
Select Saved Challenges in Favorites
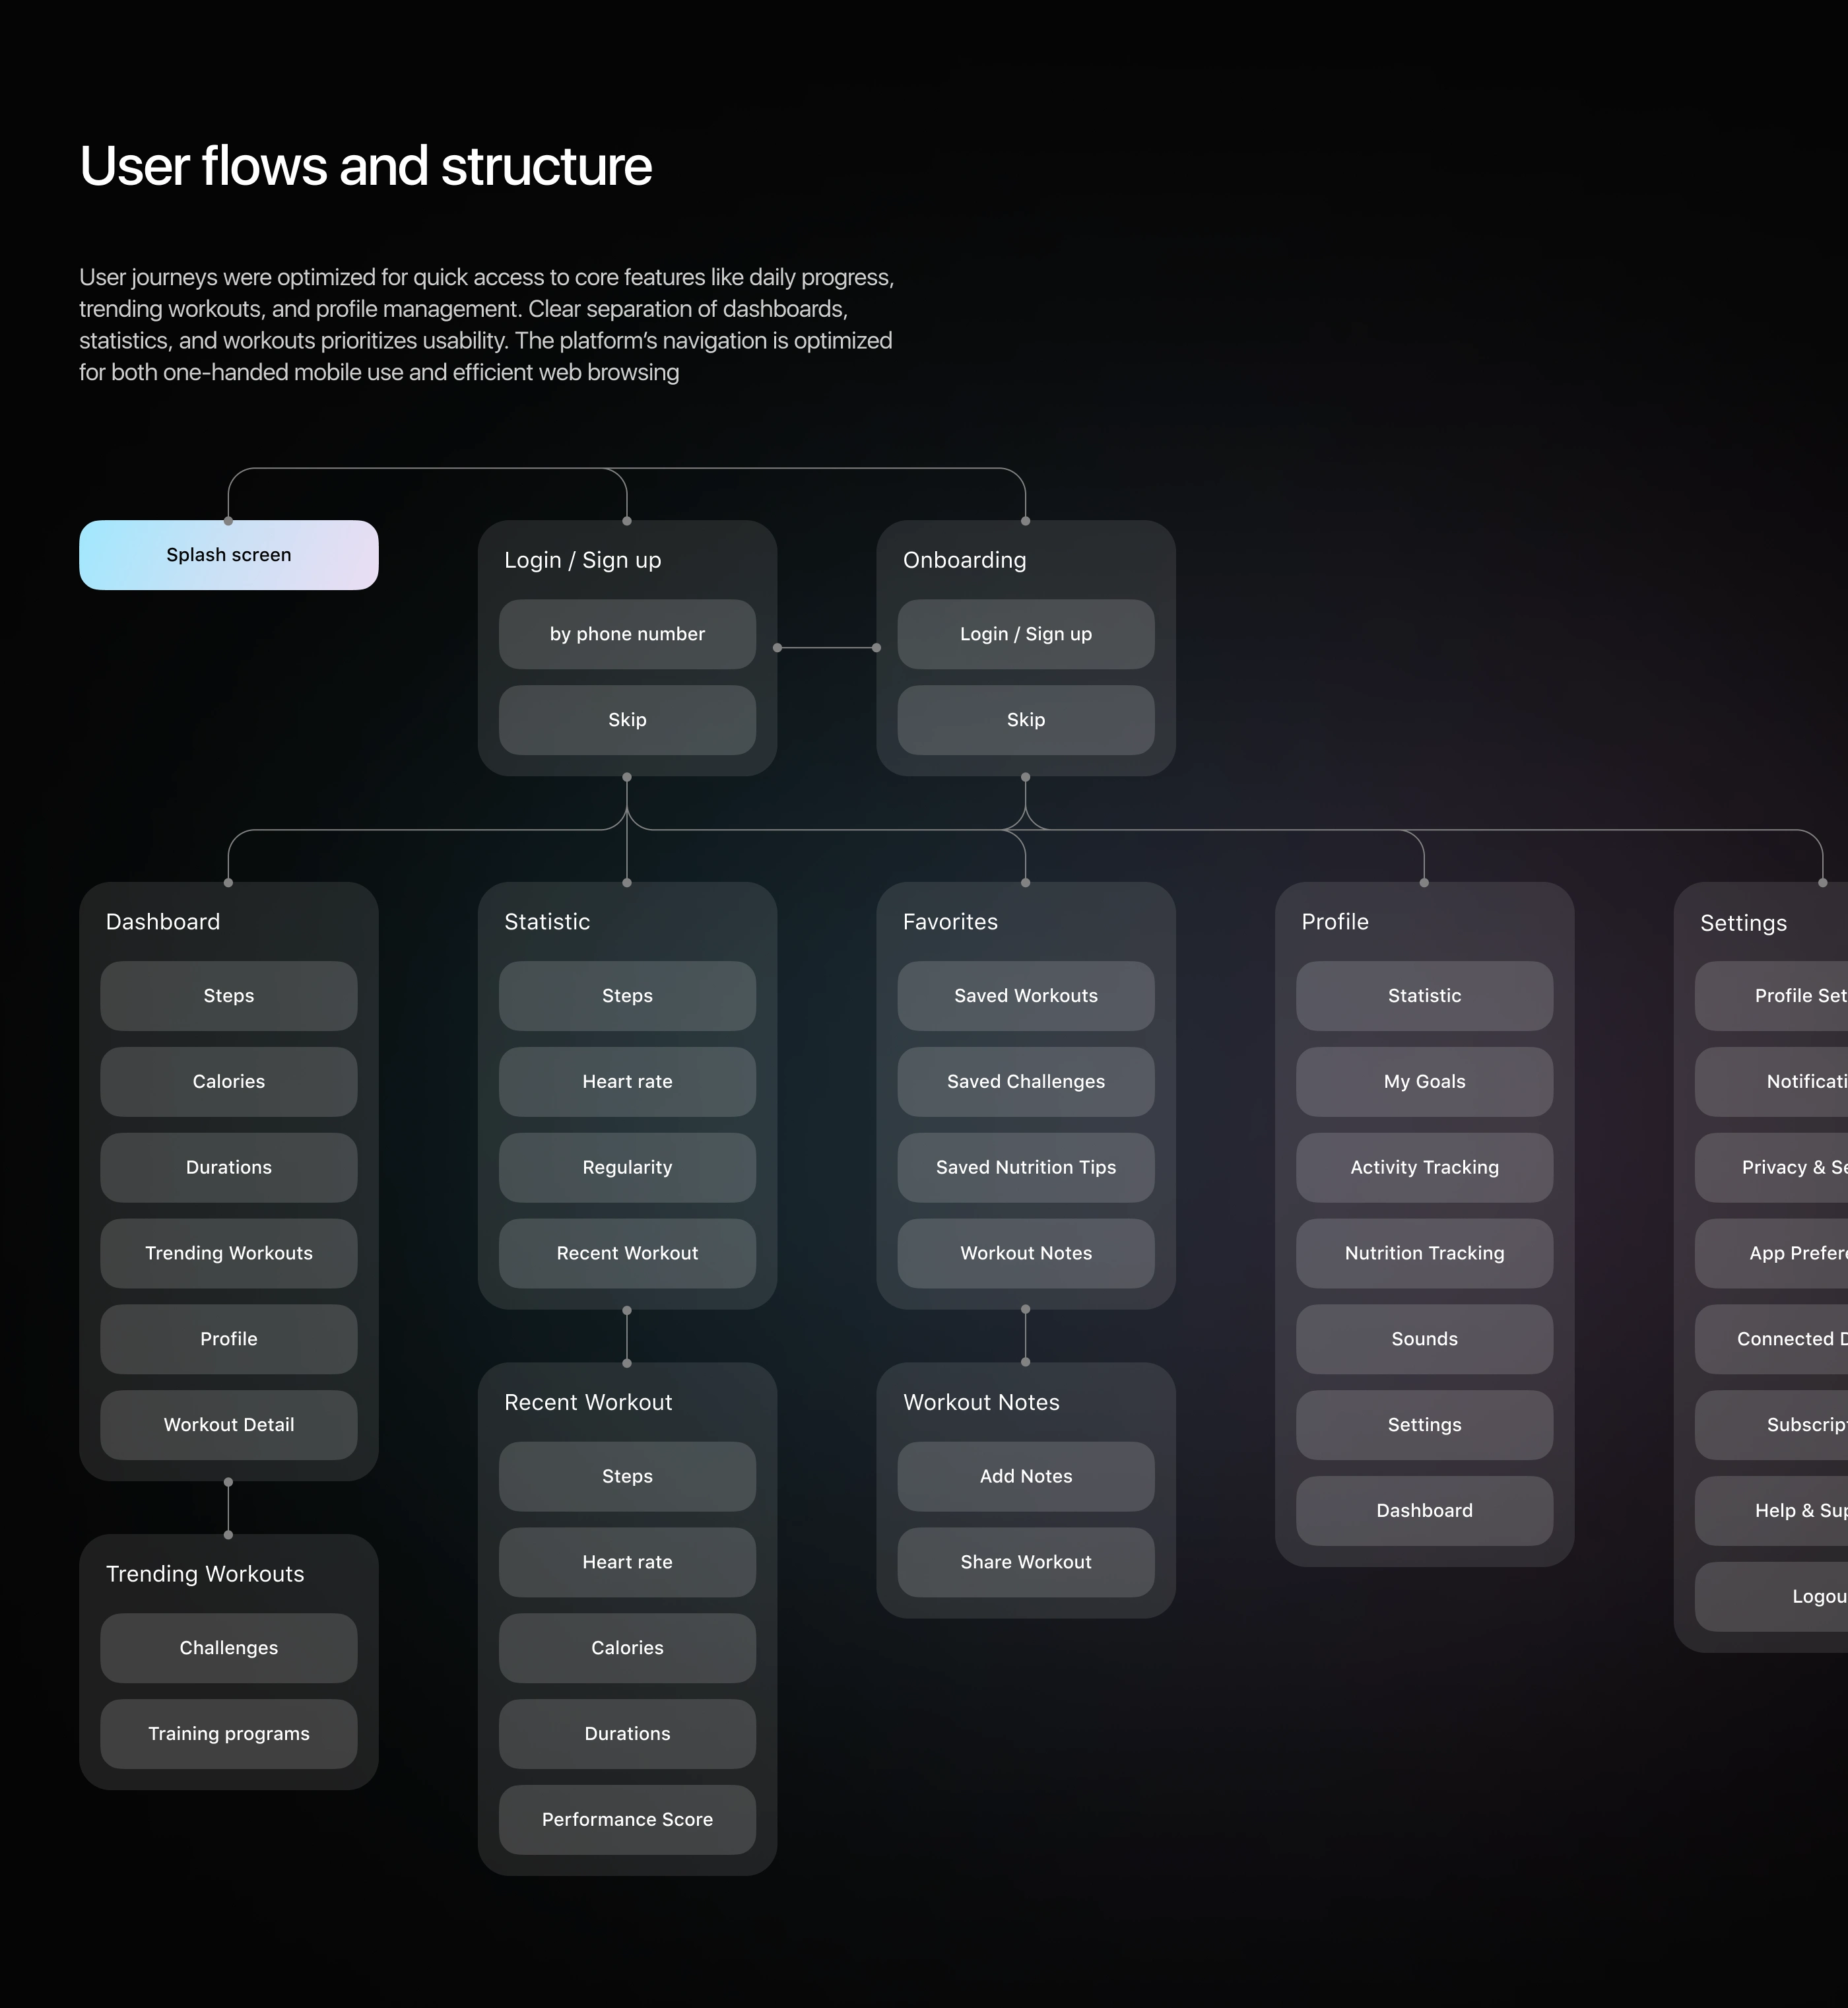[1025, 1082]
